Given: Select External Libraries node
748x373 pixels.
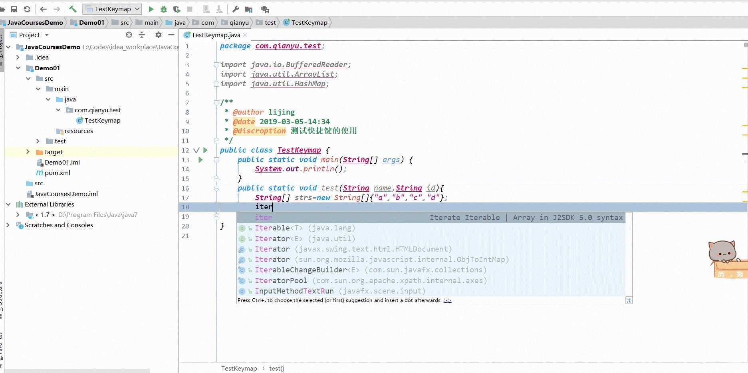Looking at the screenshot, I should (x=45, y=204).
